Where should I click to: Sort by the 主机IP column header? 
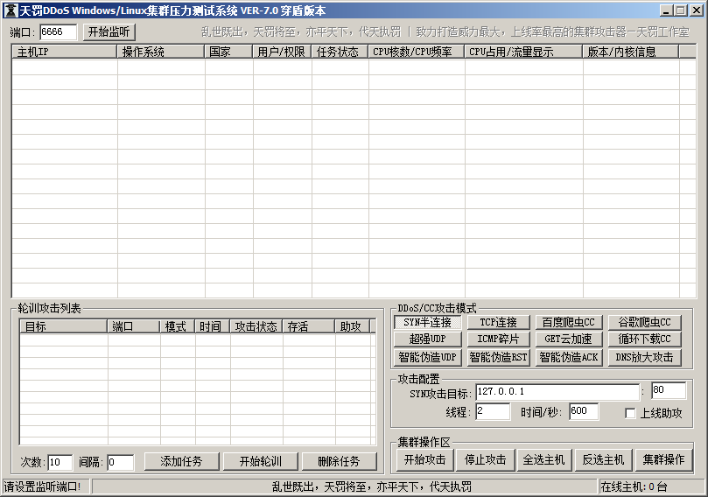point(64,52)
